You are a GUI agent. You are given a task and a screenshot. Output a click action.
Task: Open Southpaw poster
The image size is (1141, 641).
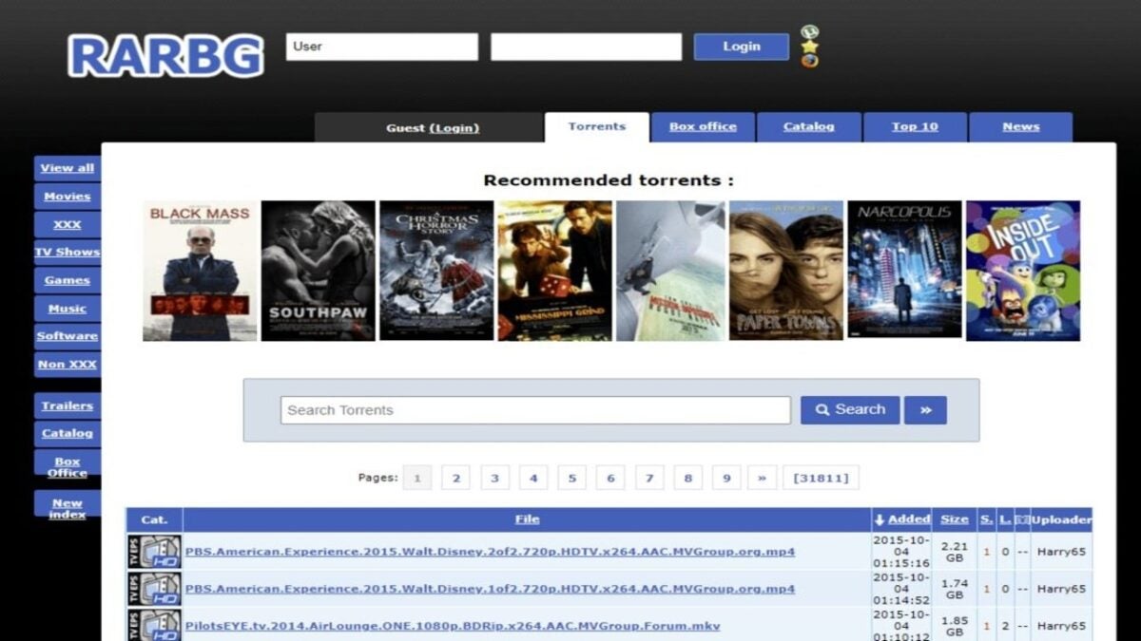coord(319,271)
